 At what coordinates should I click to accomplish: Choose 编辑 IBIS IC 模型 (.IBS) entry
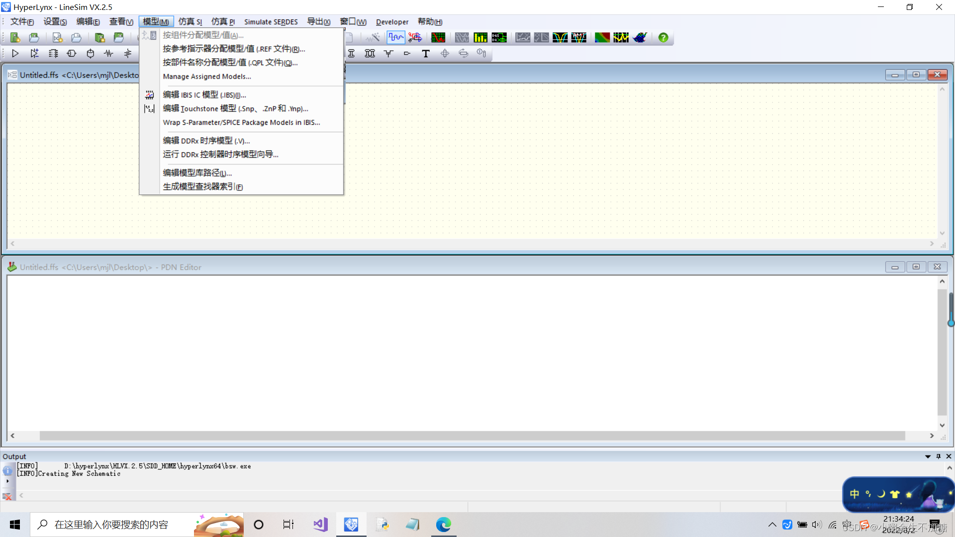click(241, 95)
